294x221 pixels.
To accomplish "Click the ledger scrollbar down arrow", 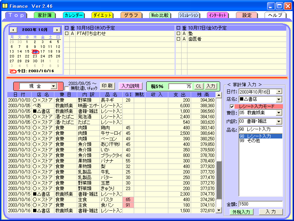I will (x=219, y=210).
